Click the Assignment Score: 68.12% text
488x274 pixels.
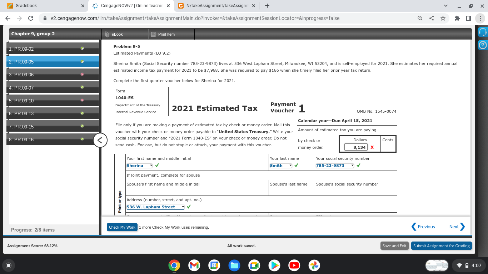(x=32, y=246)
